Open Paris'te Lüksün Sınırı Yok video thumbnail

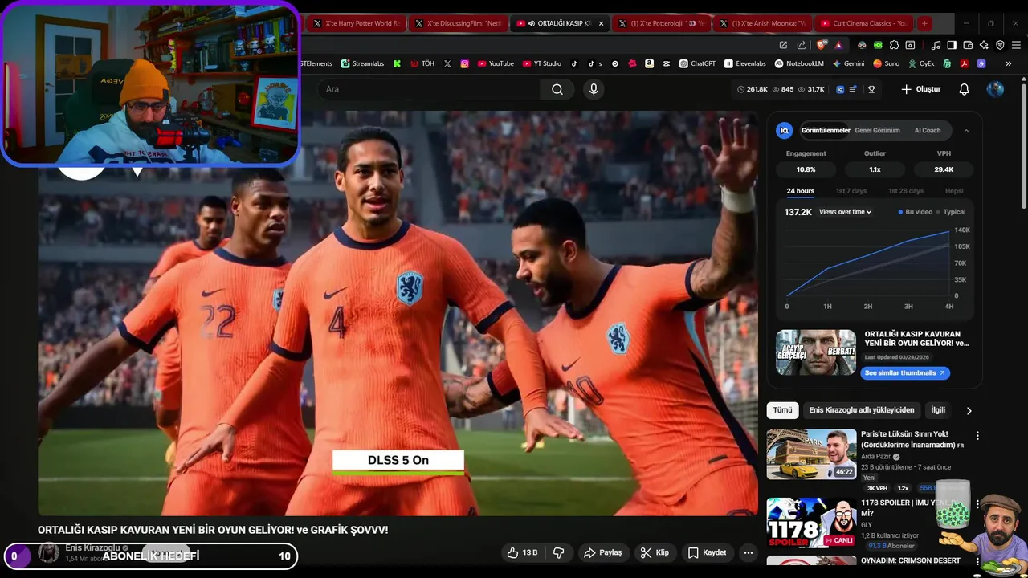click(811, 454)
